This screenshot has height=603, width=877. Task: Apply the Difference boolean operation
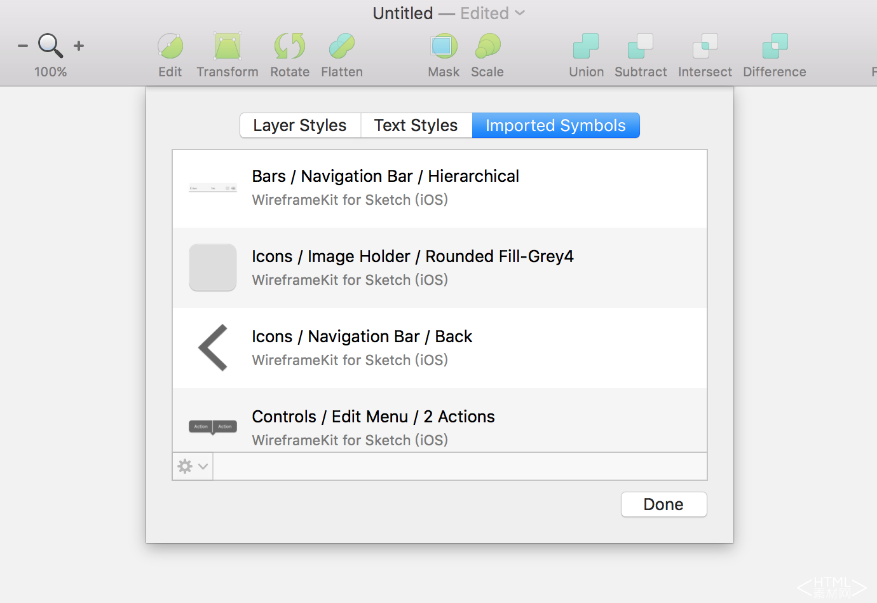(x=775, y=46)
